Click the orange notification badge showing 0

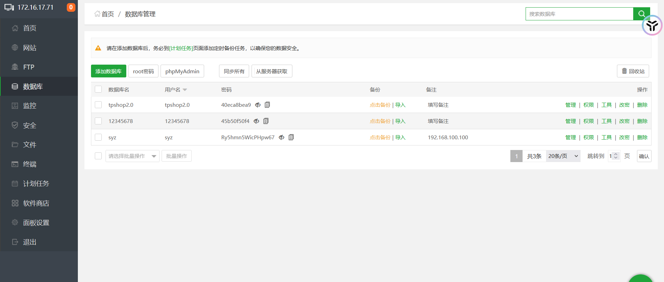point(71,7)
